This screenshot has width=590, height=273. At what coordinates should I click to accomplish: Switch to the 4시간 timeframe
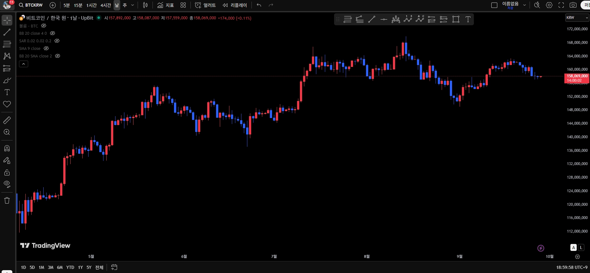[106, 5]
